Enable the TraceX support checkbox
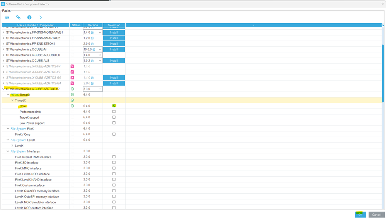The height and width of the screenshot is (218, 386). (114, 117)
